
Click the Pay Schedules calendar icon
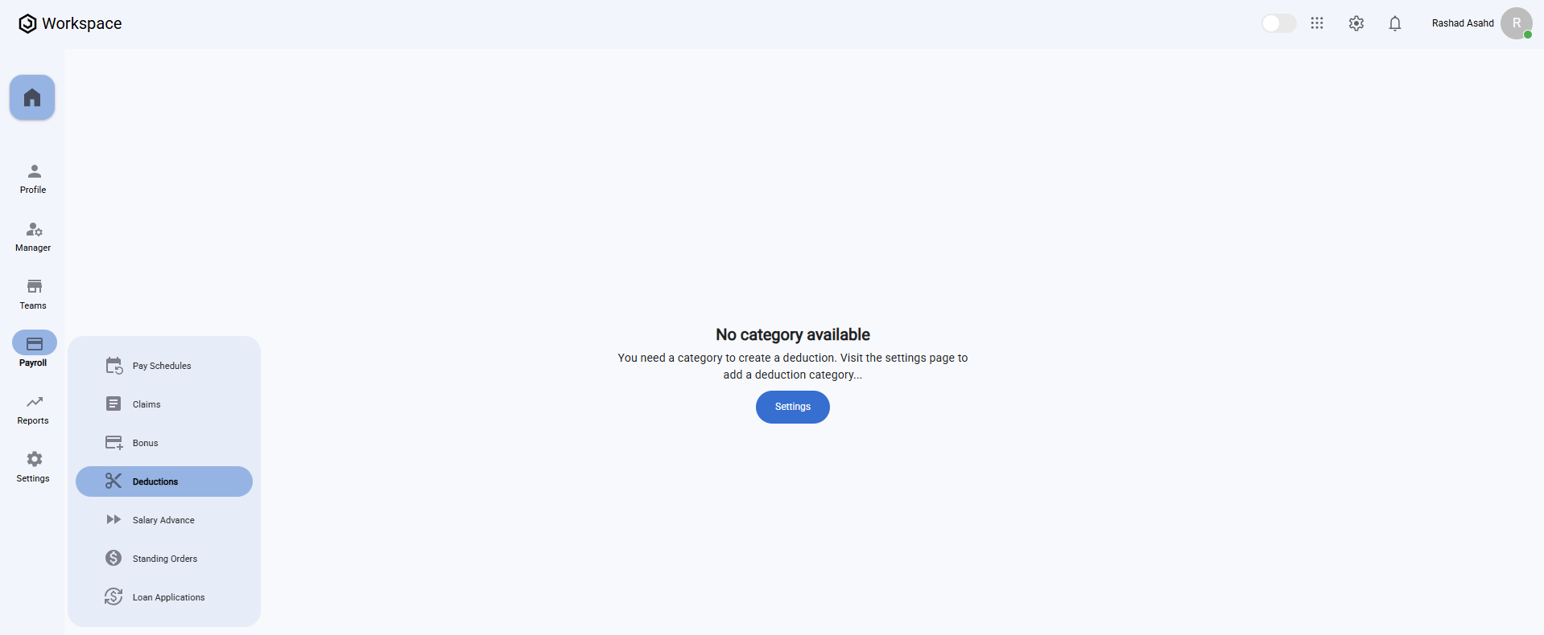point(114,366)
